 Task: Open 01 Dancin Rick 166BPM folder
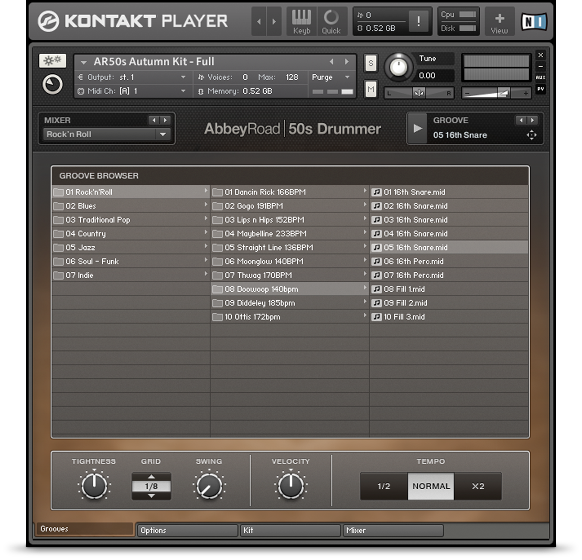coord(289,192)
